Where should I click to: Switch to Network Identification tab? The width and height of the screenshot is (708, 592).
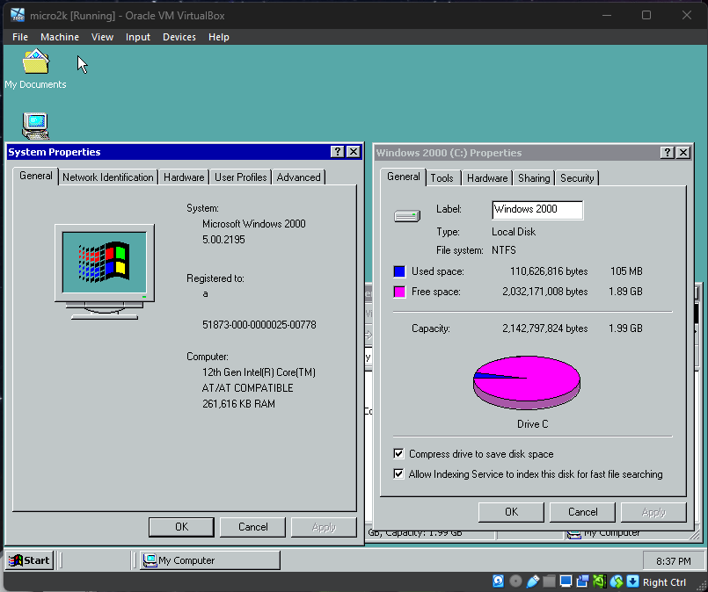[108, 177]
